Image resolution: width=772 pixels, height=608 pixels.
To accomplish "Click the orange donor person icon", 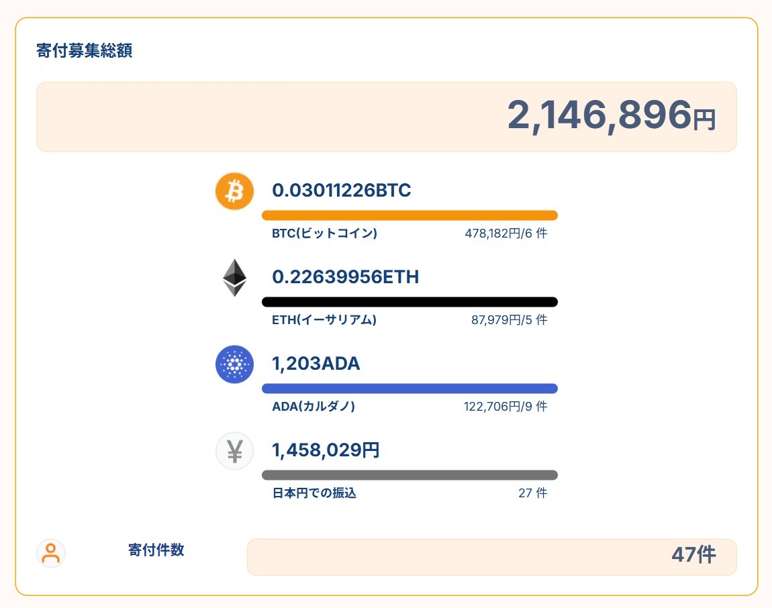I will pyautogui.click(x=51, y=553).
